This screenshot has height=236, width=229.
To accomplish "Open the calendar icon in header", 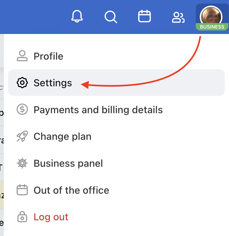I will tap(145, 16).
